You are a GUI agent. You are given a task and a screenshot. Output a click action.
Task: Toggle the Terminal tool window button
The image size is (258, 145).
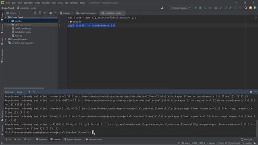pos(56,139)
